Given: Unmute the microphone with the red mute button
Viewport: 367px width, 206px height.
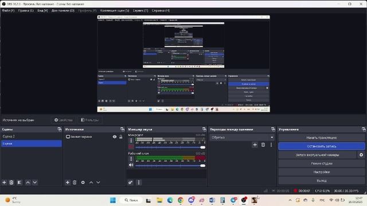Looking at the screenshot, I should pyautogui.click(x=131, y=146).
